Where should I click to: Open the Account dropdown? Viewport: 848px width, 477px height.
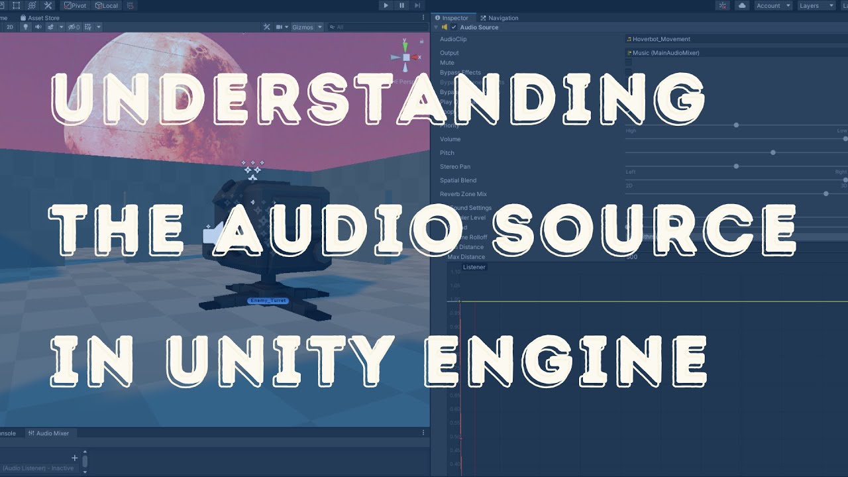click(773, 5)
